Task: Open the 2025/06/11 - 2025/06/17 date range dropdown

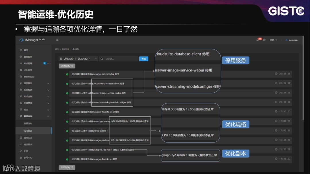Action: (x=78, y=59)
